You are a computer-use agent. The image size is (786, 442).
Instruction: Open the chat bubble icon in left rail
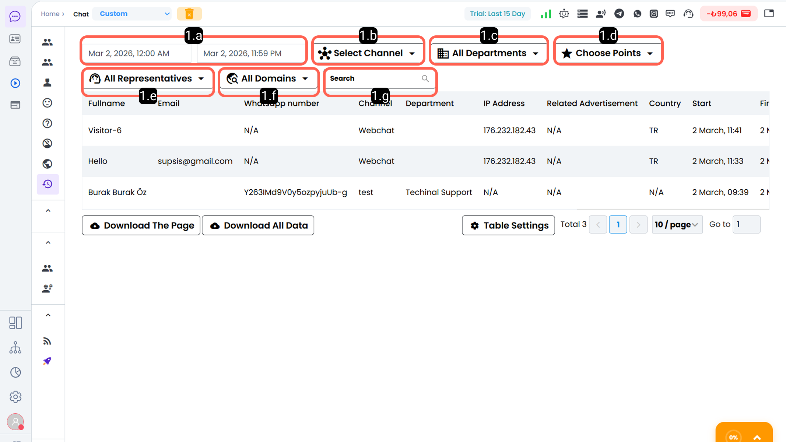coord(15,16)
